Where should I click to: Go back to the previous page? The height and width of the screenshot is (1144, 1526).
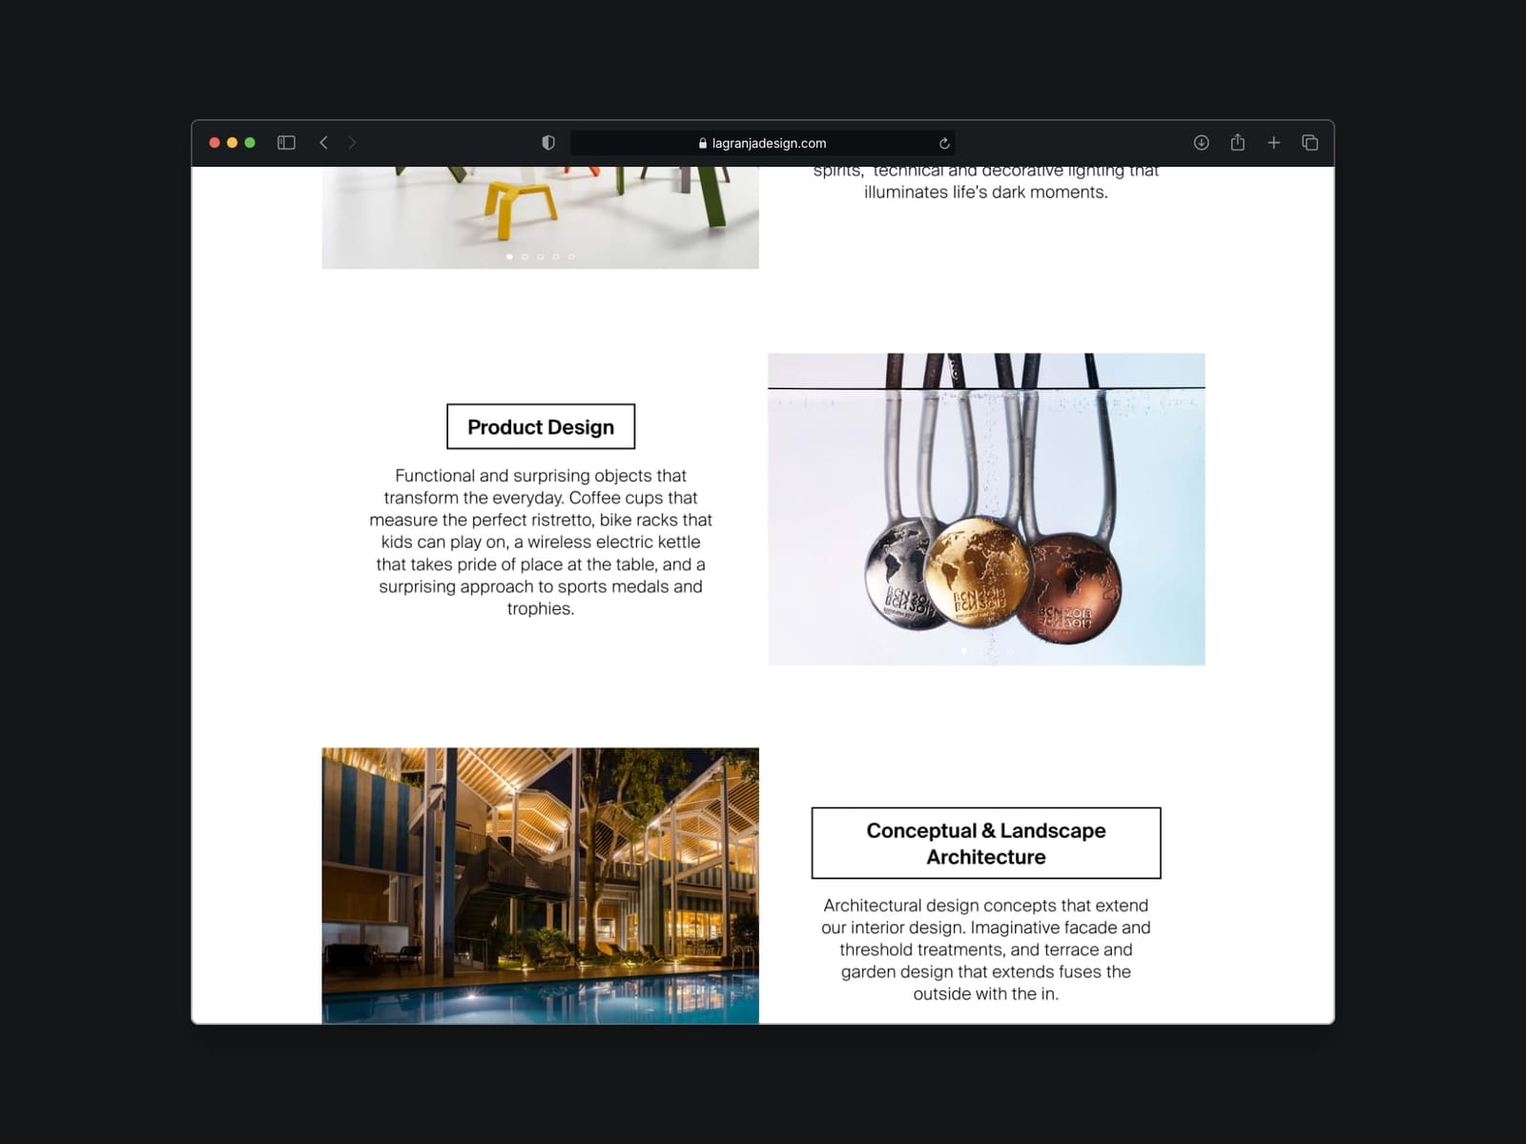click(x=324, y=143)
